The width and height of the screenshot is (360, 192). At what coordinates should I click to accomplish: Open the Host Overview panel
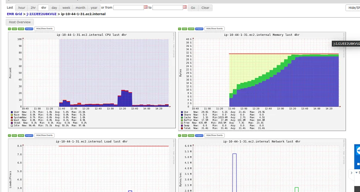coord(20,22)
